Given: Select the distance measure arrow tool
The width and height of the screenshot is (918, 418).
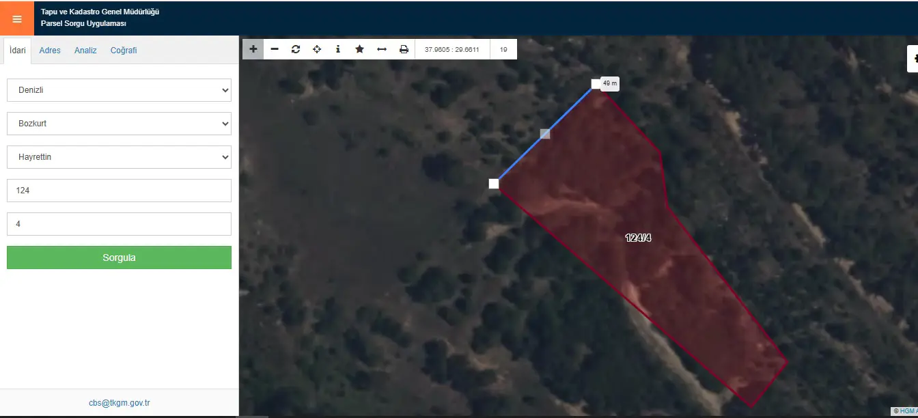Looking at the screenshot, I should [382, 49].
